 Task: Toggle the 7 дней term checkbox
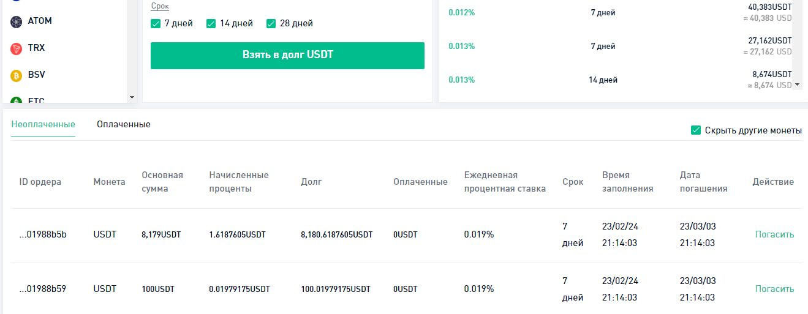pos(156,24)
